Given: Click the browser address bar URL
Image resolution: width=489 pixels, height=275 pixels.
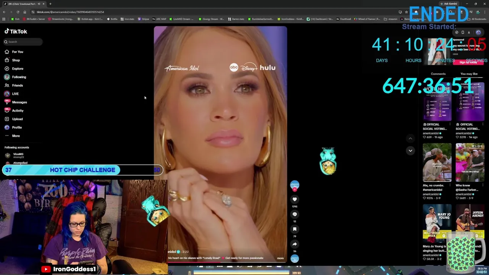Looking at the screenshot, I should click(70, 12).
